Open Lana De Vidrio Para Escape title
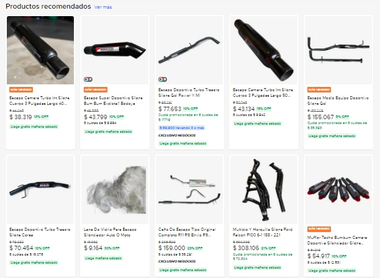The width and height of the screenshot is (380, 278). pos(110,232)
